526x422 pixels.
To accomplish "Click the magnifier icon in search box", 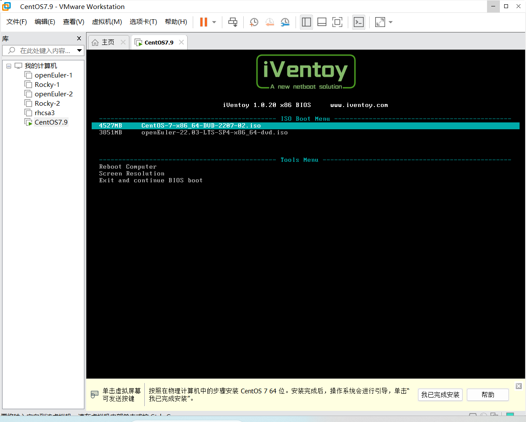I will (12, 51).
